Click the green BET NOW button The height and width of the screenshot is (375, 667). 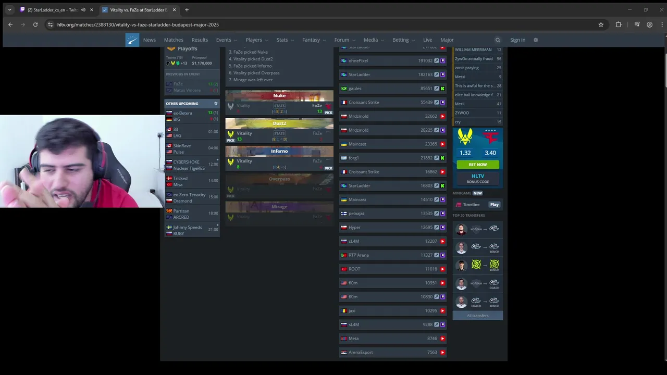point(478,165)
